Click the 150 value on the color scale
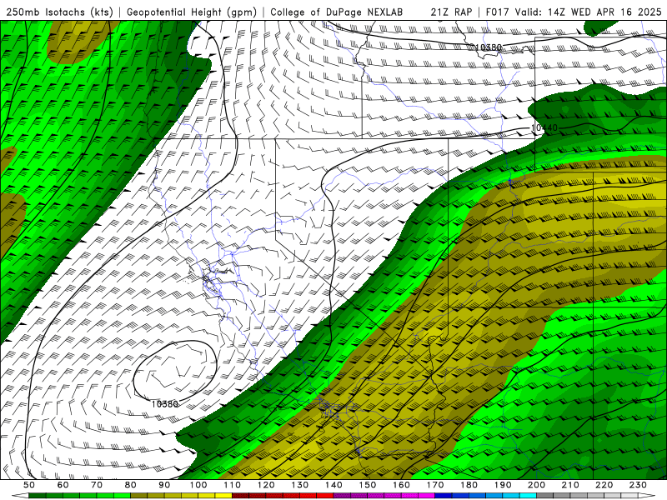This screenshot has height=500, width=667. pos(367,484)
